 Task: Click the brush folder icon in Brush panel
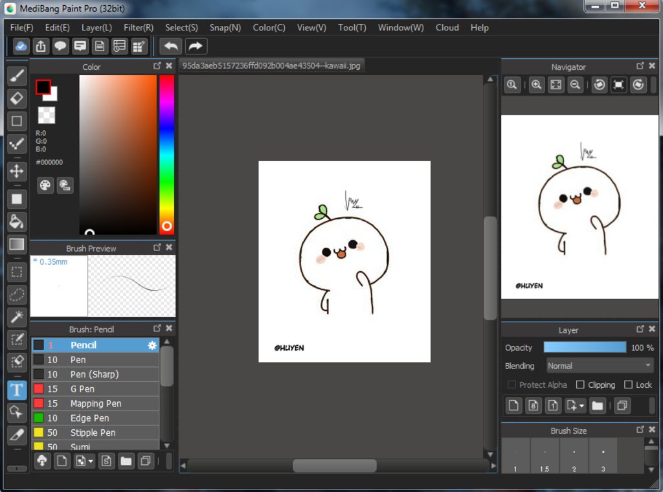pyautogui.click(x=126, y=461)
